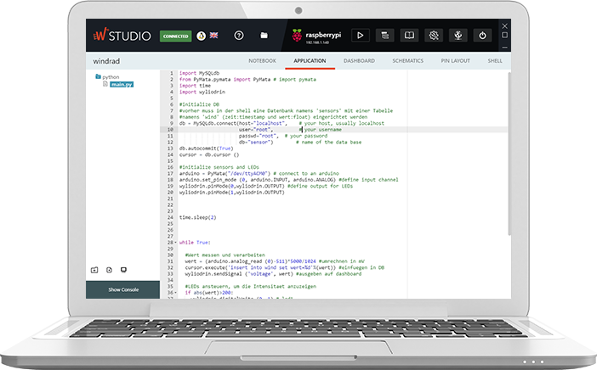The width and height of the screenshot is (597, 370).
Task: Open the help question mark icon
Action: (239, 36)
